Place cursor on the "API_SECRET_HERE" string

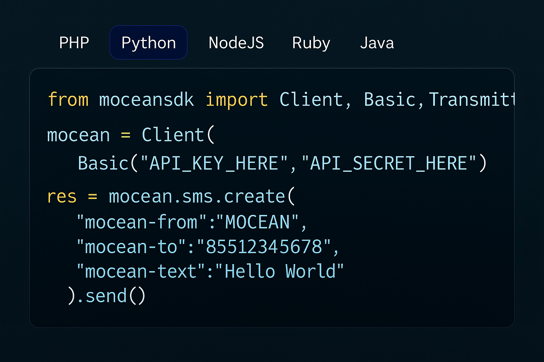(x=389, y=163)
